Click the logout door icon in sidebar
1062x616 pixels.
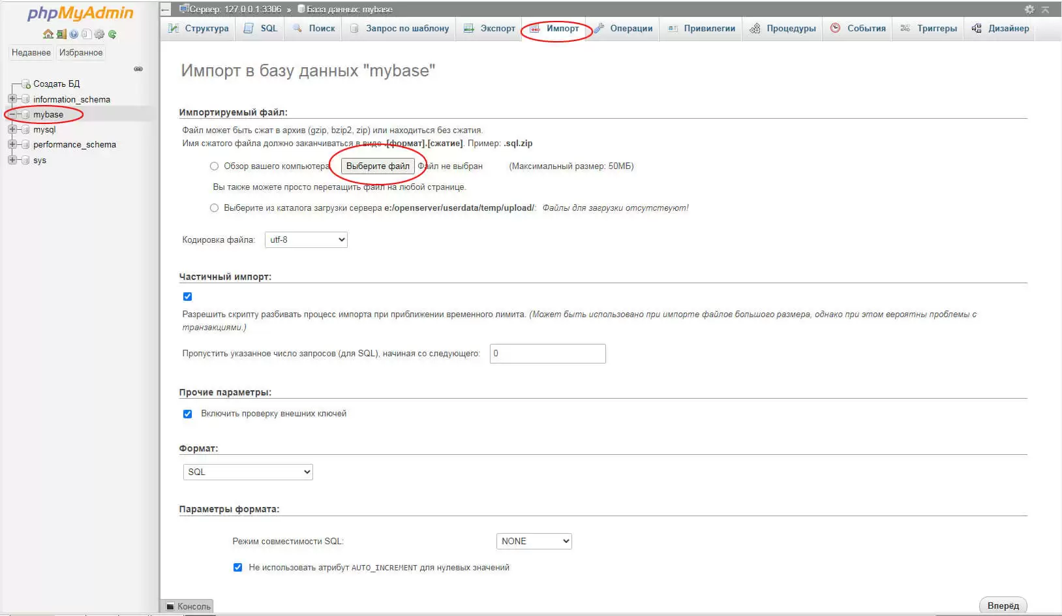[x=61, y=34]
